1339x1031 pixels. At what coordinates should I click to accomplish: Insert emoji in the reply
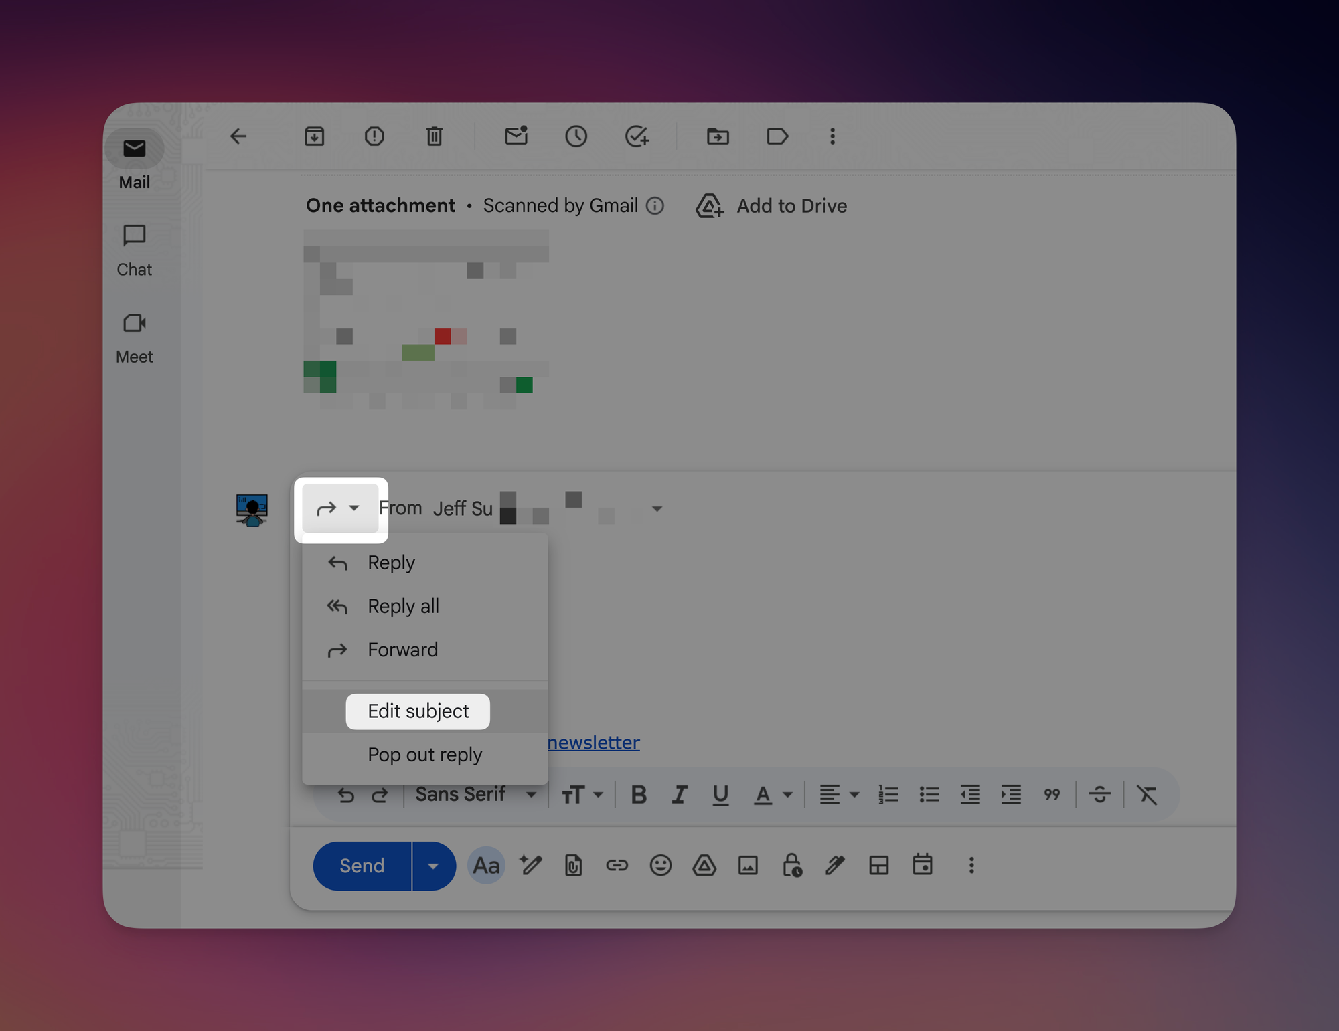pos(660,866)
